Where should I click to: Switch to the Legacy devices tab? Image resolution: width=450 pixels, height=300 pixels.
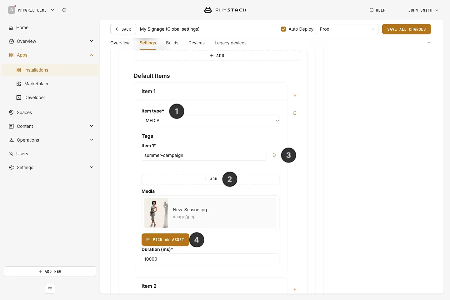231,43
